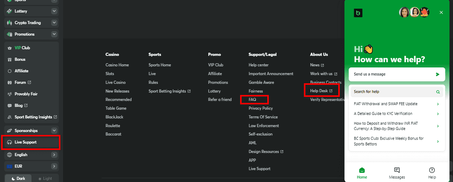Screen dimensions: 453x182
Task: Open the Help Desk external link
Action: tap(321, 91)
